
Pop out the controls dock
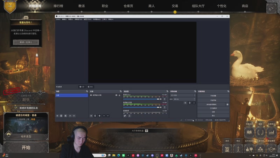228,91
